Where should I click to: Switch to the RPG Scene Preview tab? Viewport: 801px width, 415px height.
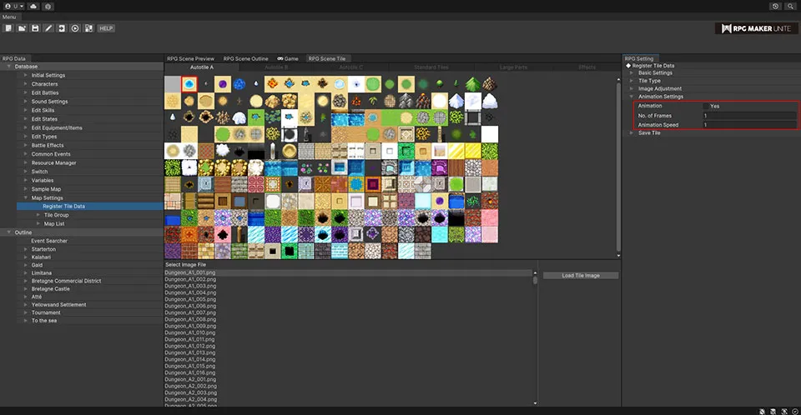click(x=190, y=58)
